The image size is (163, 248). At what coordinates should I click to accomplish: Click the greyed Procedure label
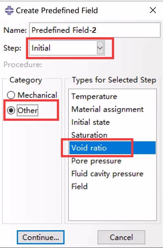(23, 65)
